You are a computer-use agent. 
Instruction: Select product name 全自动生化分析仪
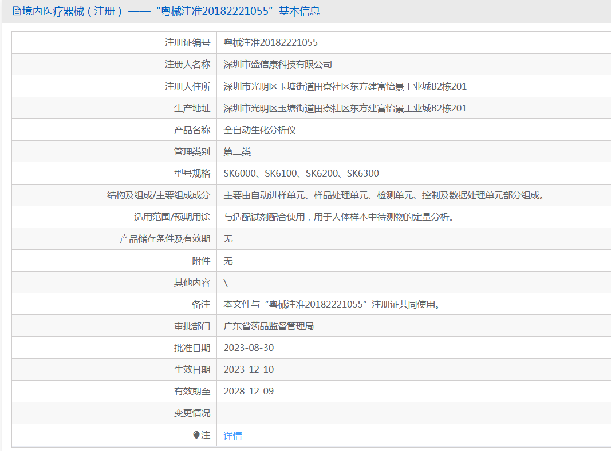coord(260,130)
